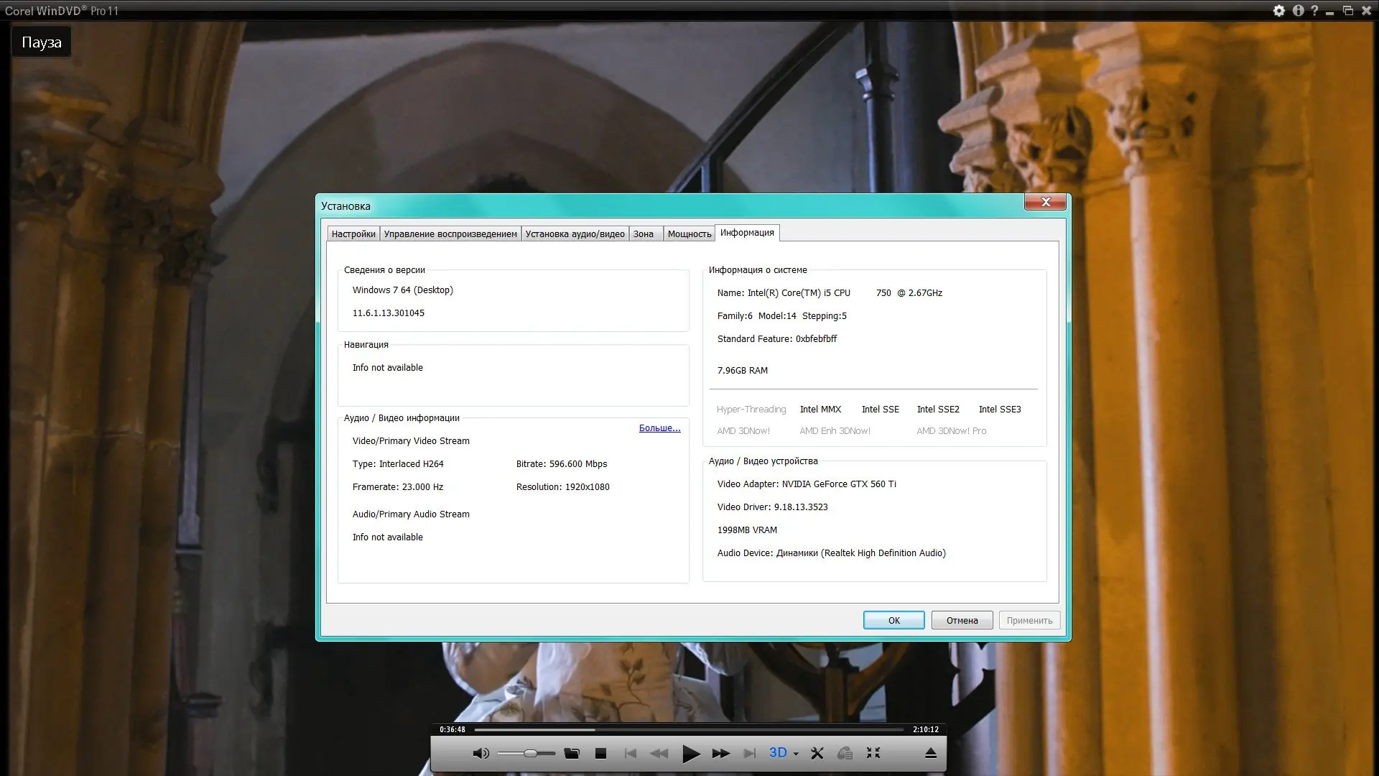Open help with the question mark icon
Viewport: 1379px width, 776px height.
click(x=1314, y=11)
